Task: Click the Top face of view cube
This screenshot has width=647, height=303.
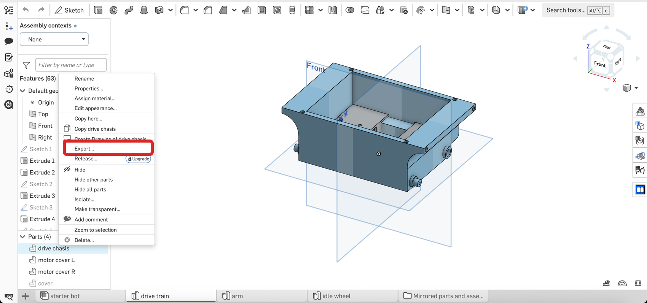Action: point(607,47)
